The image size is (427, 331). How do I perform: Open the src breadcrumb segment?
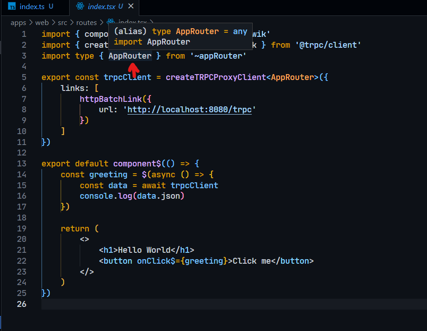tap(62, 23)
